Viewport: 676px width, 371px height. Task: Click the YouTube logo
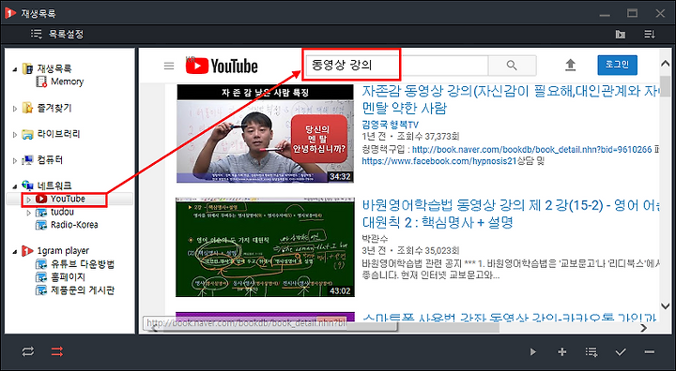coord(222,66)
